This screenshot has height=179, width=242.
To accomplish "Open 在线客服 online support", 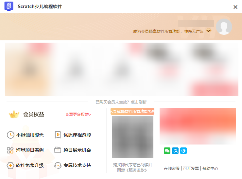I will point(172,169).
